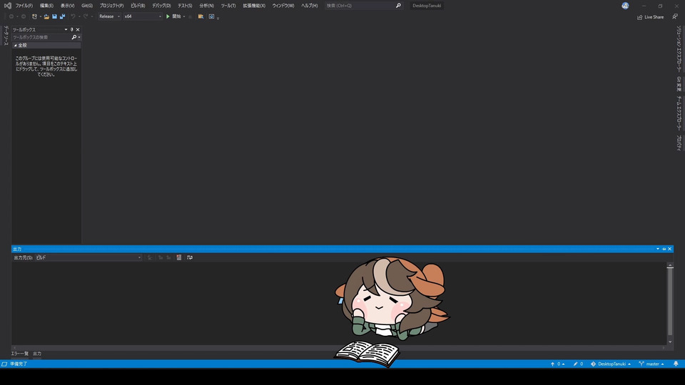Viewport: 685px width, 385px height.
Task: Open the Git(G) menu
Action: coord(87,6)
